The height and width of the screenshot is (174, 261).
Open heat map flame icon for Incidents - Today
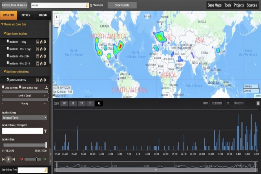click(41, 42)
